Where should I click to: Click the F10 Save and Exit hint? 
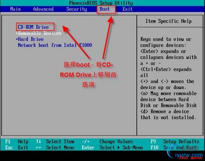coord(174,147)
